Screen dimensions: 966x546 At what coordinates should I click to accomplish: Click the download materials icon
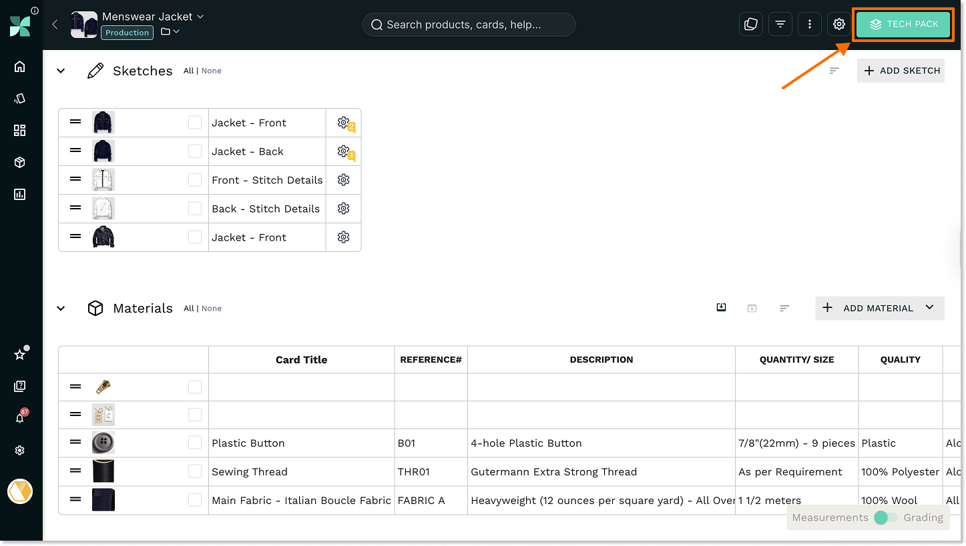pyautogui.click(x=721, y=307)
